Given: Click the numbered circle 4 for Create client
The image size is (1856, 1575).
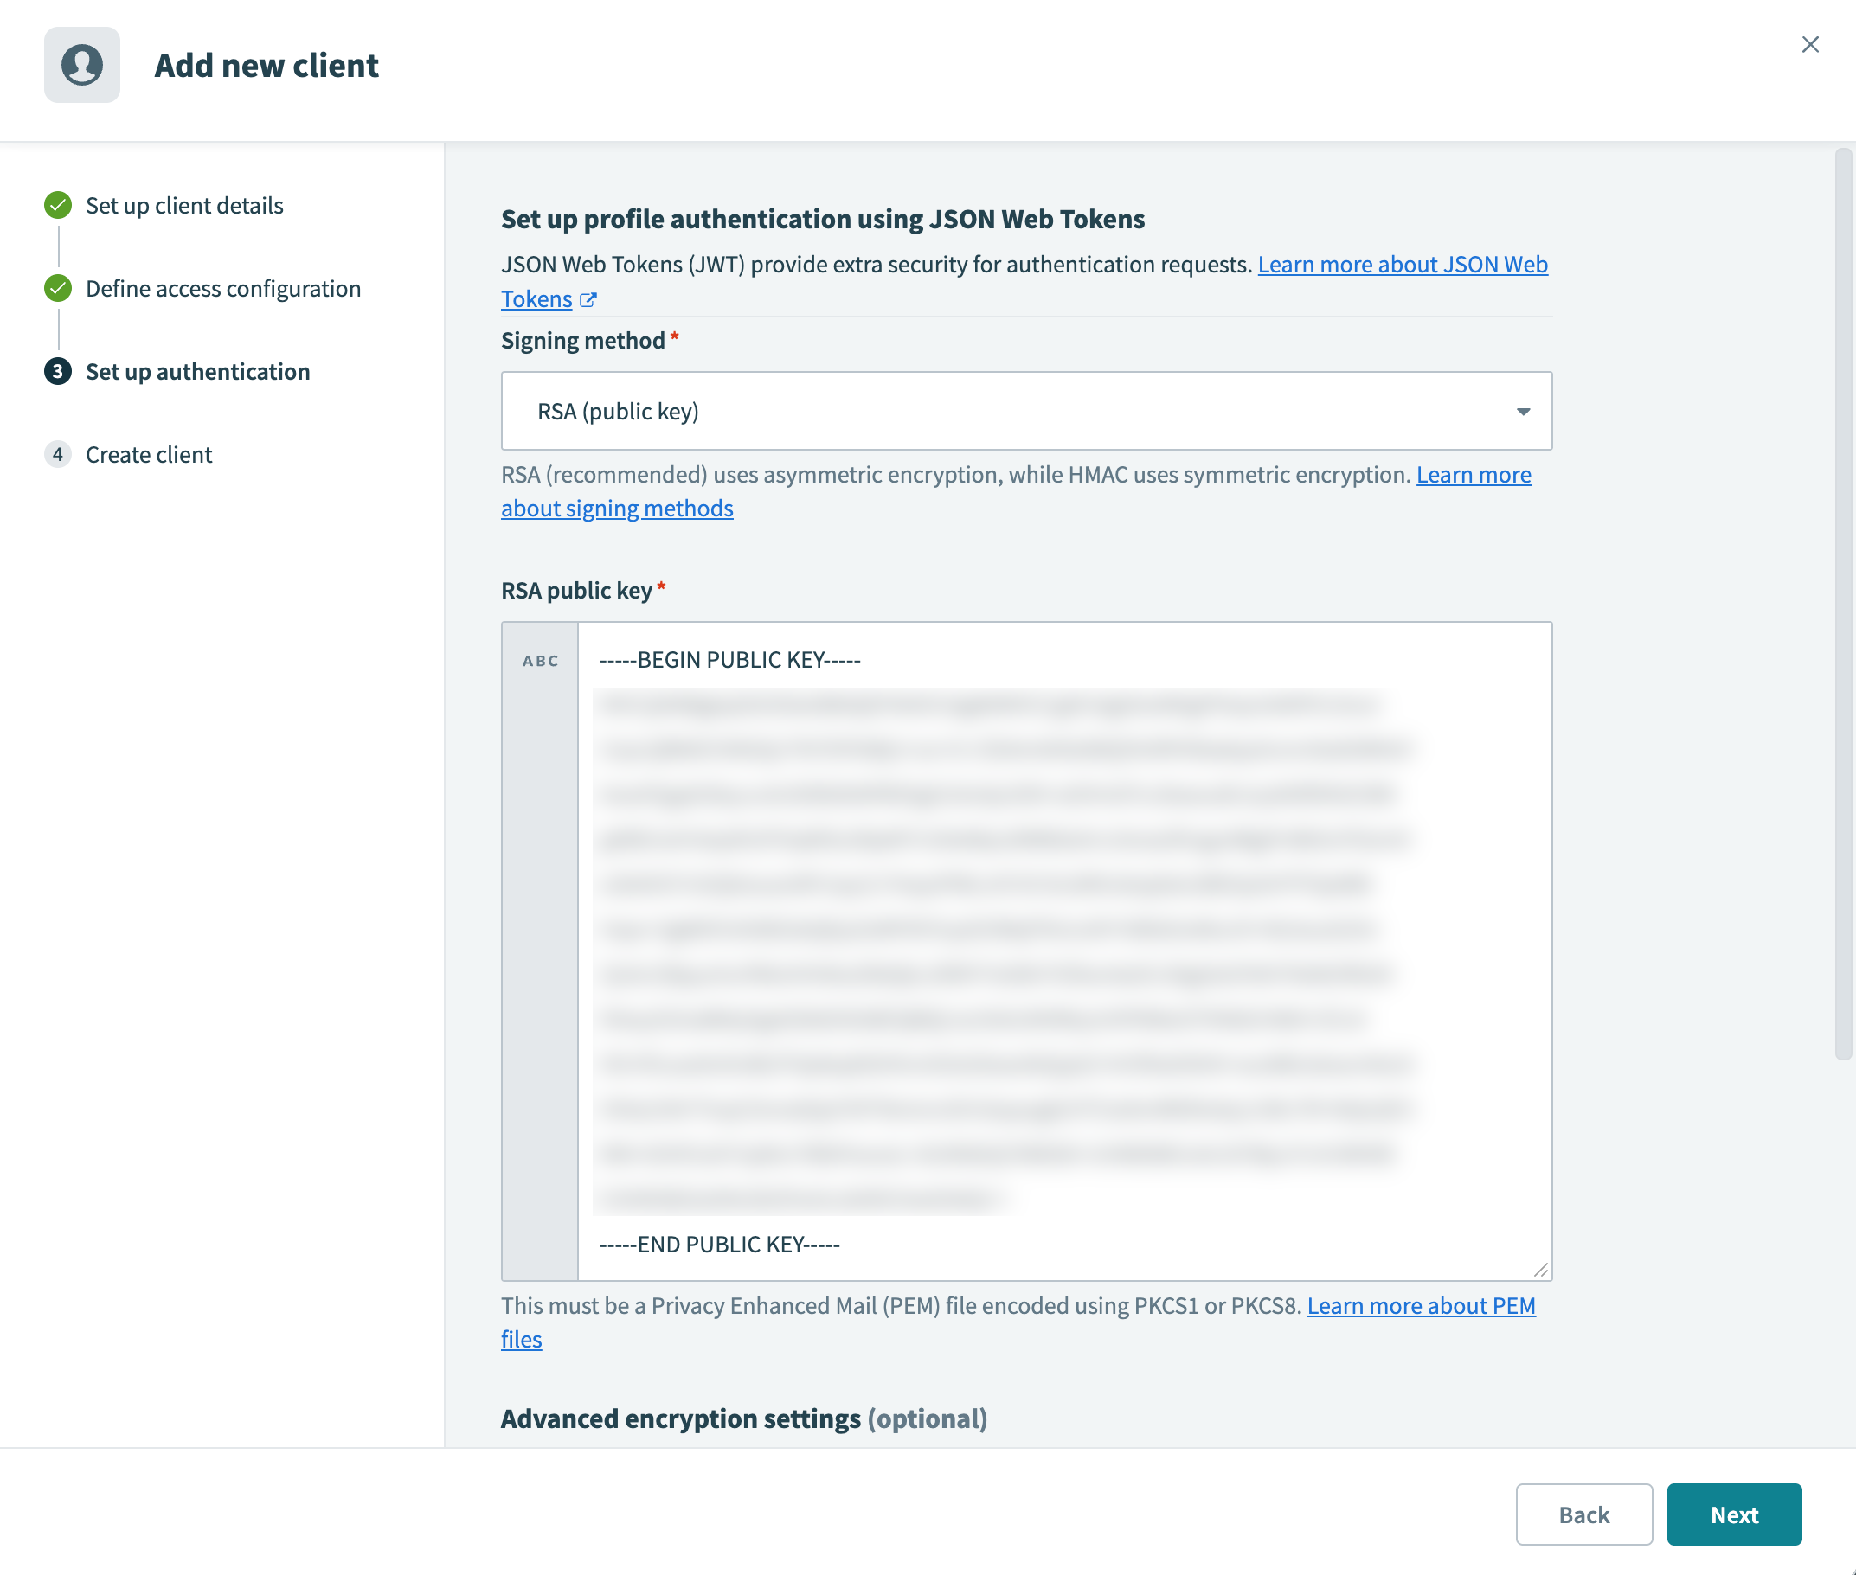Looking at the screenshot, I should click(57, 454).
